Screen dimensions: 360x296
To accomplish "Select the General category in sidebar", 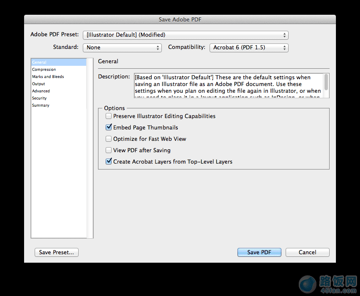I will coord(59,62).
